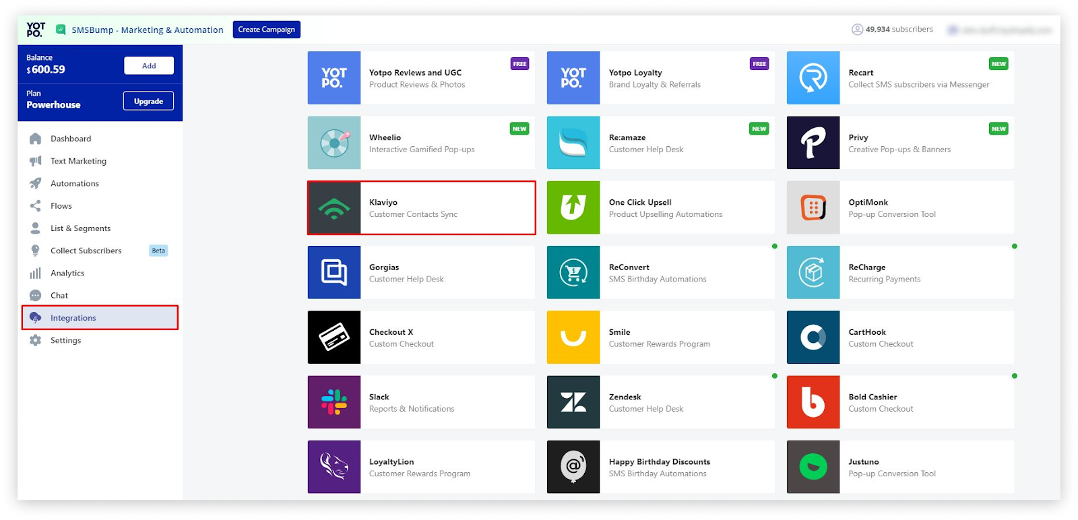Click 'Product Upselling Automations' text
The height and width of the screenshot is (520, 1078).
pos(666,214)
